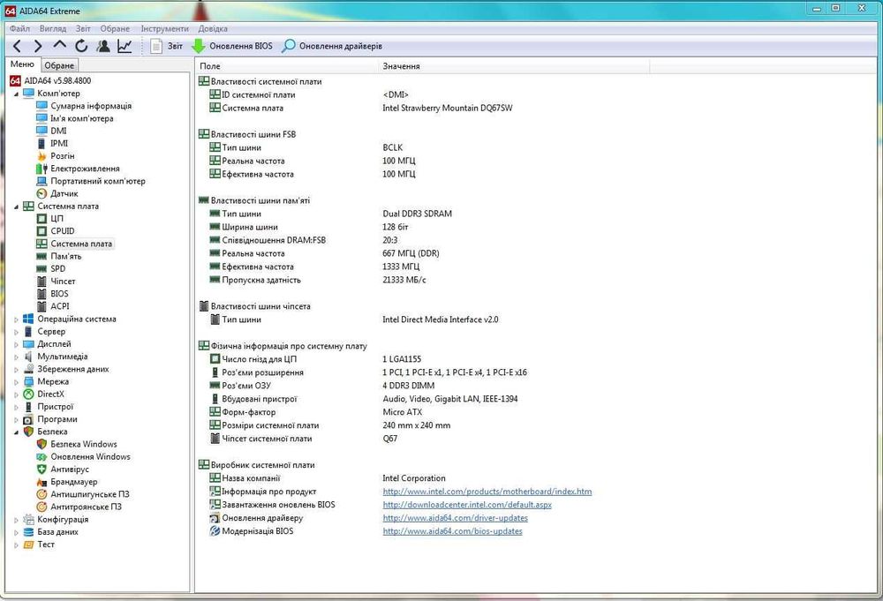Select Ім'я комп'ютера item
Viewport: 883px width, 601px height.
(75, 118)
